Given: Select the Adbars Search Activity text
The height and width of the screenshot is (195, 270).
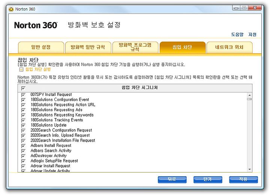Looking at the screenshot, I should (51, 151).
